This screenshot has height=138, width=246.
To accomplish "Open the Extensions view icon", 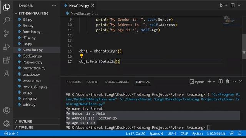I will pos(7,60).
